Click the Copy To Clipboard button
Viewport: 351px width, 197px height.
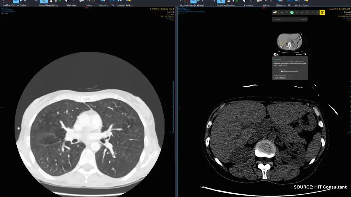280,77
